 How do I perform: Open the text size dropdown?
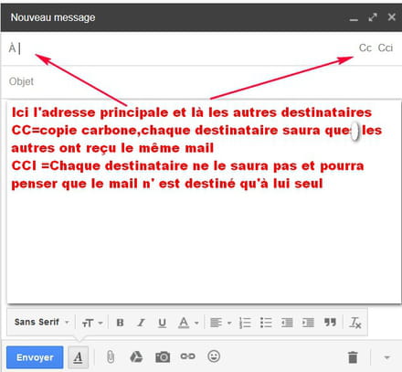pos(92,323)
